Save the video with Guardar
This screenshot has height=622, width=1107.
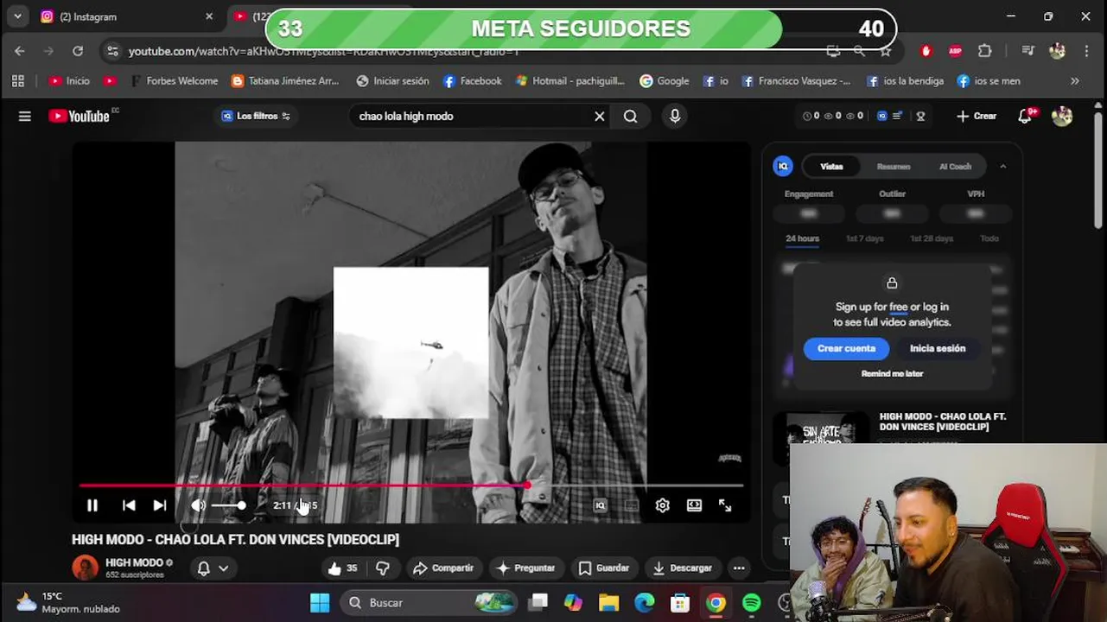coord(603,568)
